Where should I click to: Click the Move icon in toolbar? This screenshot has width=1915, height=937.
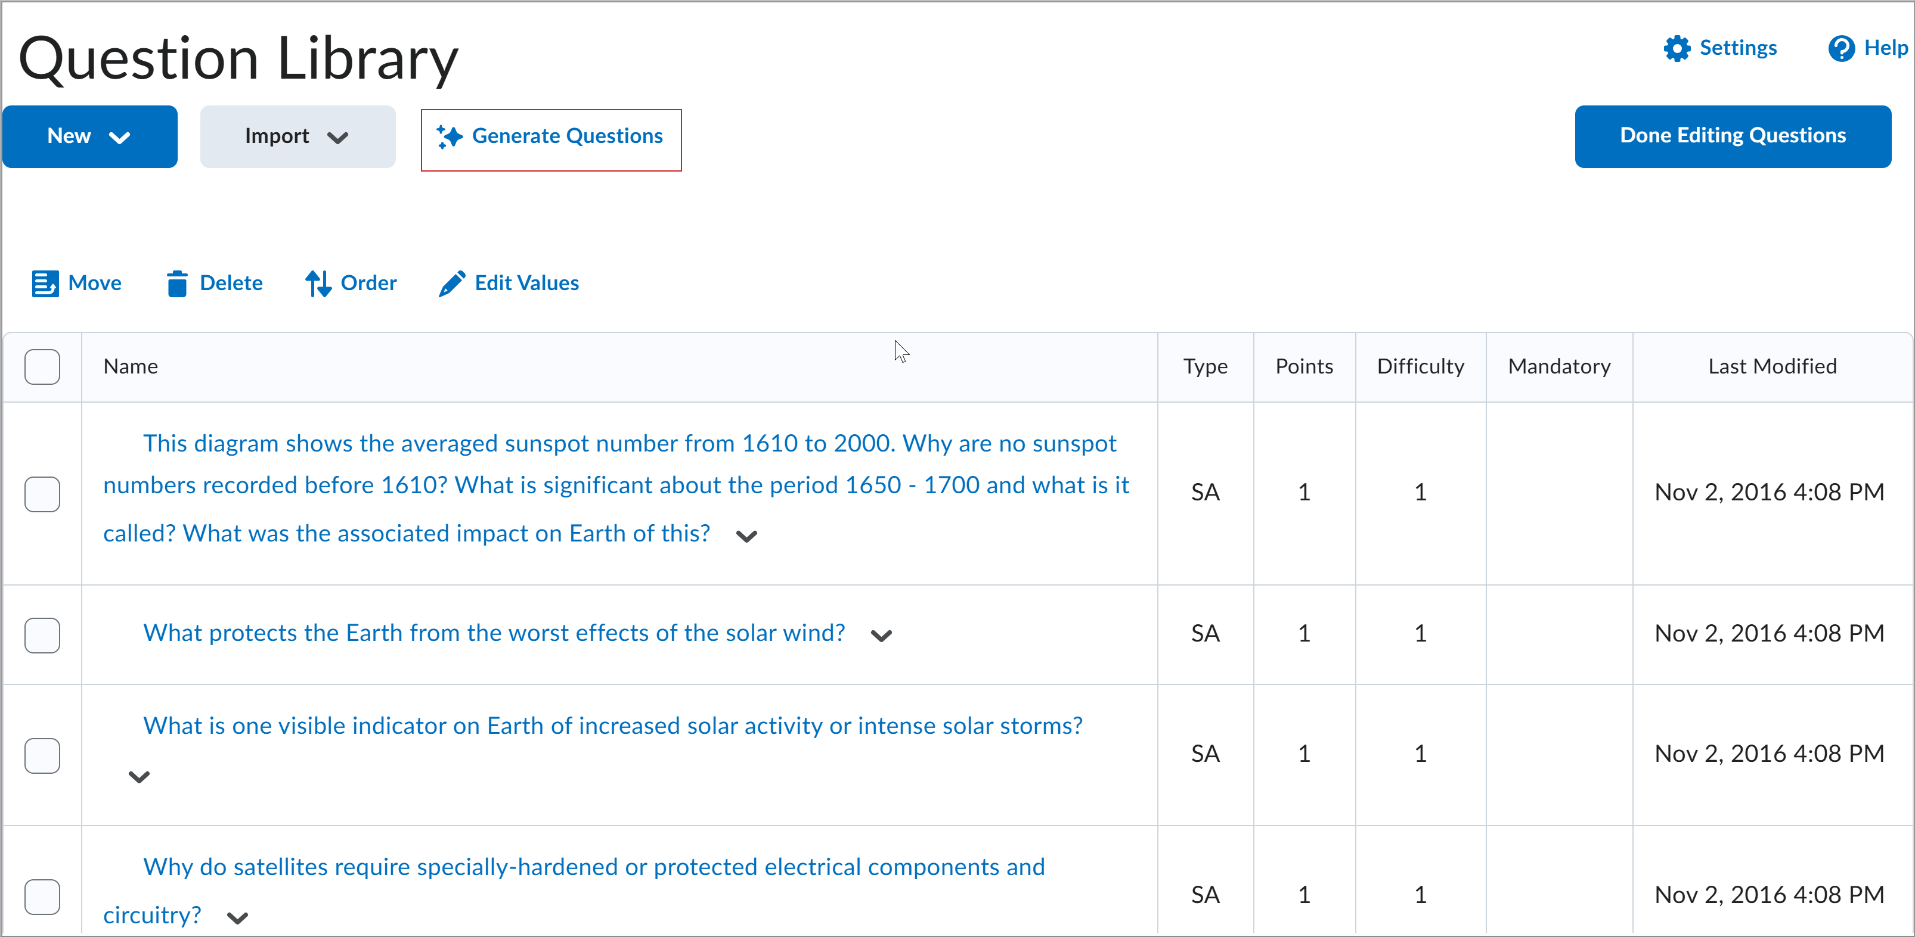(45, 284)
